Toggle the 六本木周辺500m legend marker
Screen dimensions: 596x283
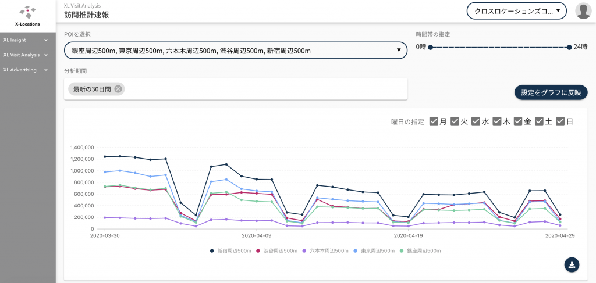(306, 250)
